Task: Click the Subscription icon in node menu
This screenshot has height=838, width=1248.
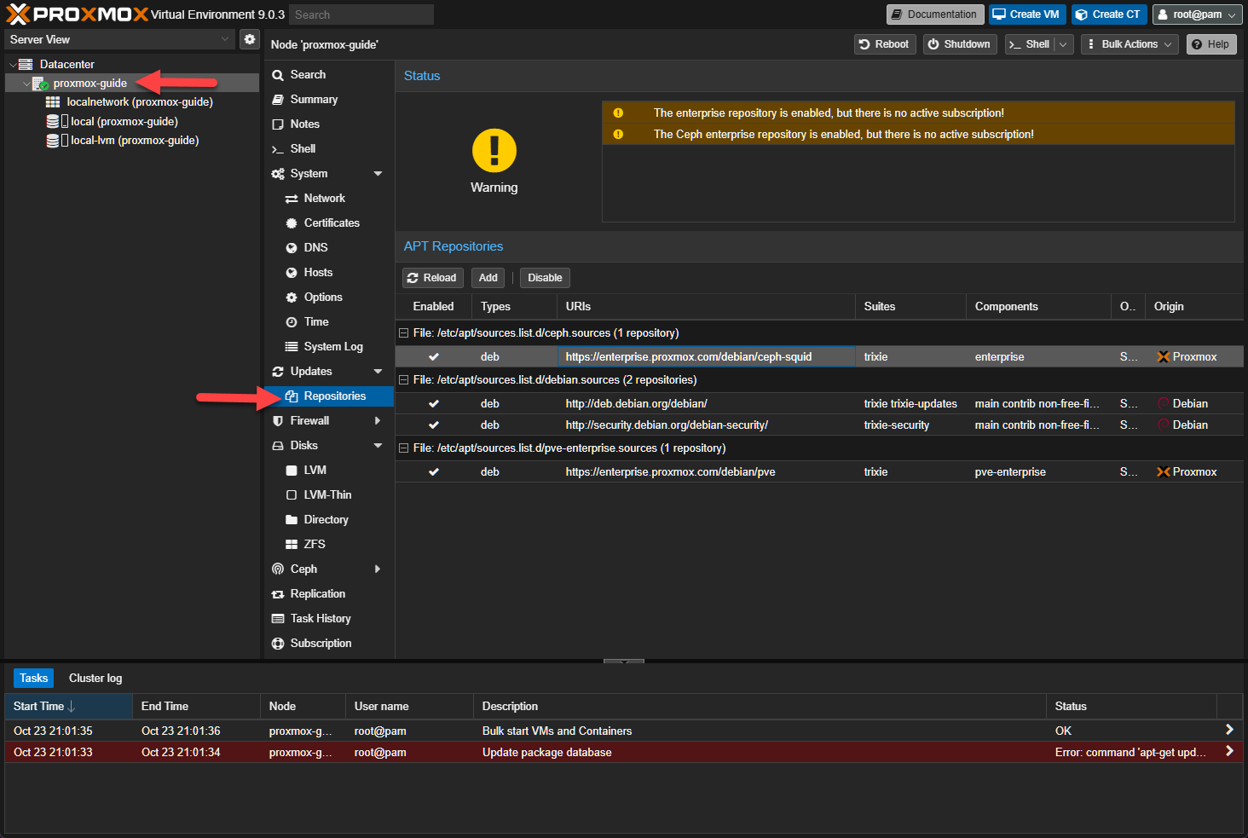Action: 278,644
